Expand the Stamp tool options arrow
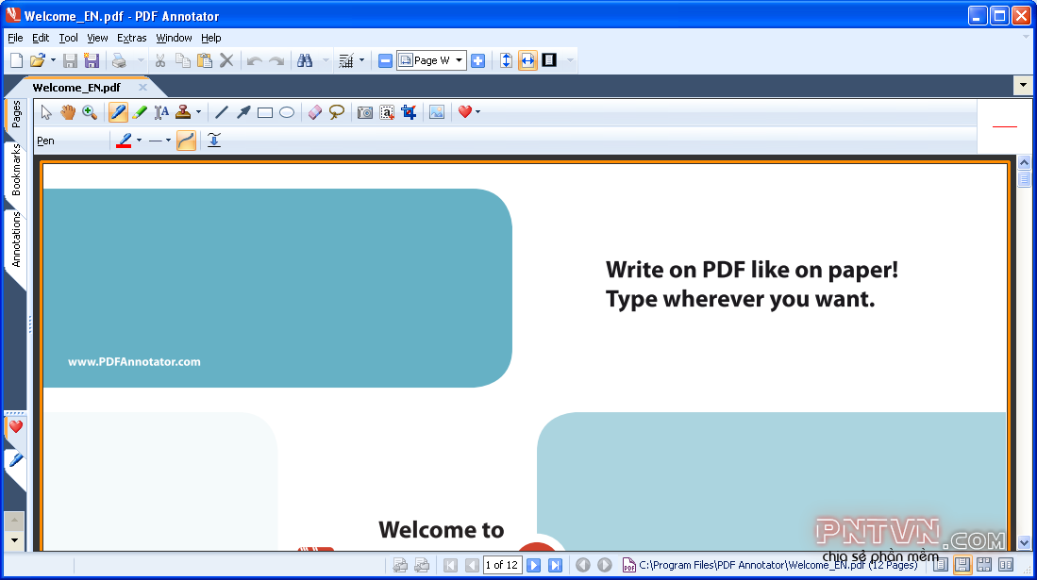This screenshot has width=1037, height=580. [198, 112]
